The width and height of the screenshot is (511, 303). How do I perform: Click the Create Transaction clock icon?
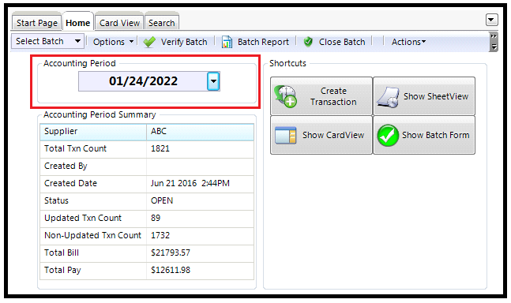[285, 96]
